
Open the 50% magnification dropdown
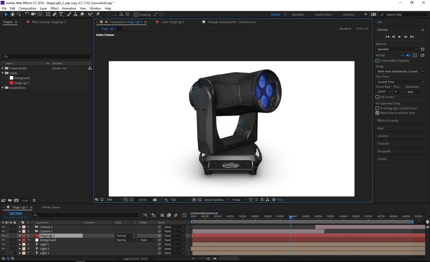(114, 200)
